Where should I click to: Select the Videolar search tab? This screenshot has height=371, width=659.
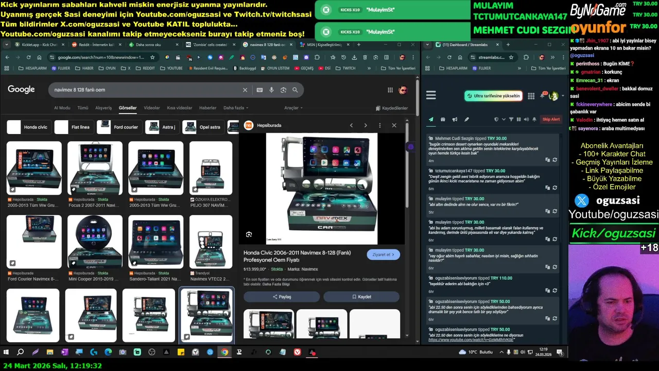(x=152, y=108)
